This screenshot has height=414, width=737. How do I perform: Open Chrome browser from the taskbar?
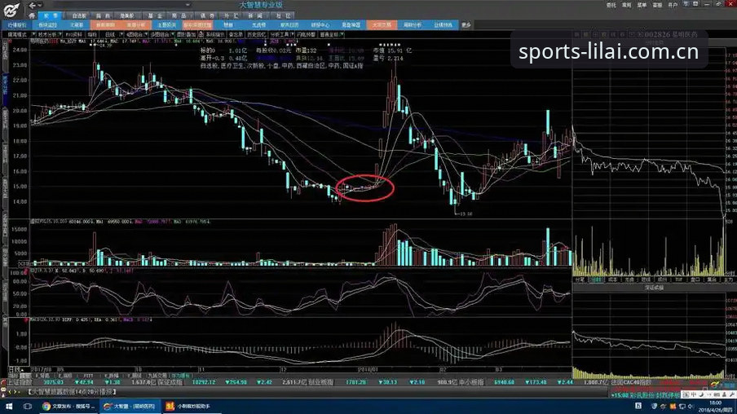(68, 406)
